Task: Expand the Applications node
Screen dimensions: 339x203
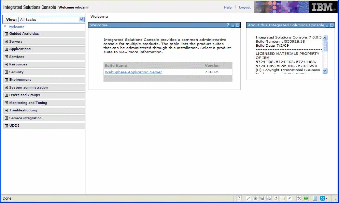Action: pyautogui.click(x=6, y=49)
